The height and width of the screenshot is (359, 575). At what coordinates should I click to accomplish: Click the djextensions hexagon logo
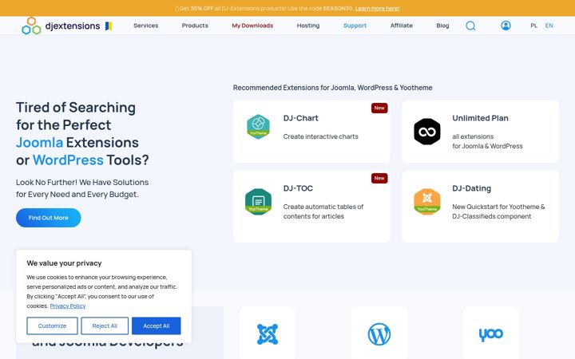pos(31,26)
